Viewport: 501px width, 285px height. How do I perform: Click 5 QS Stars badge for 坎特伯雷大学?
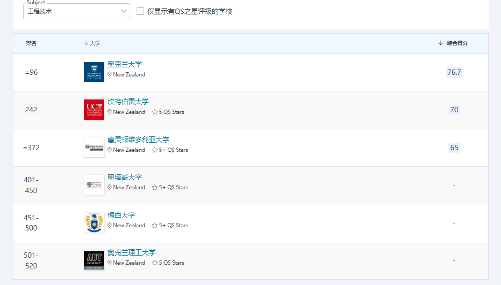click(x=168, y=112)
